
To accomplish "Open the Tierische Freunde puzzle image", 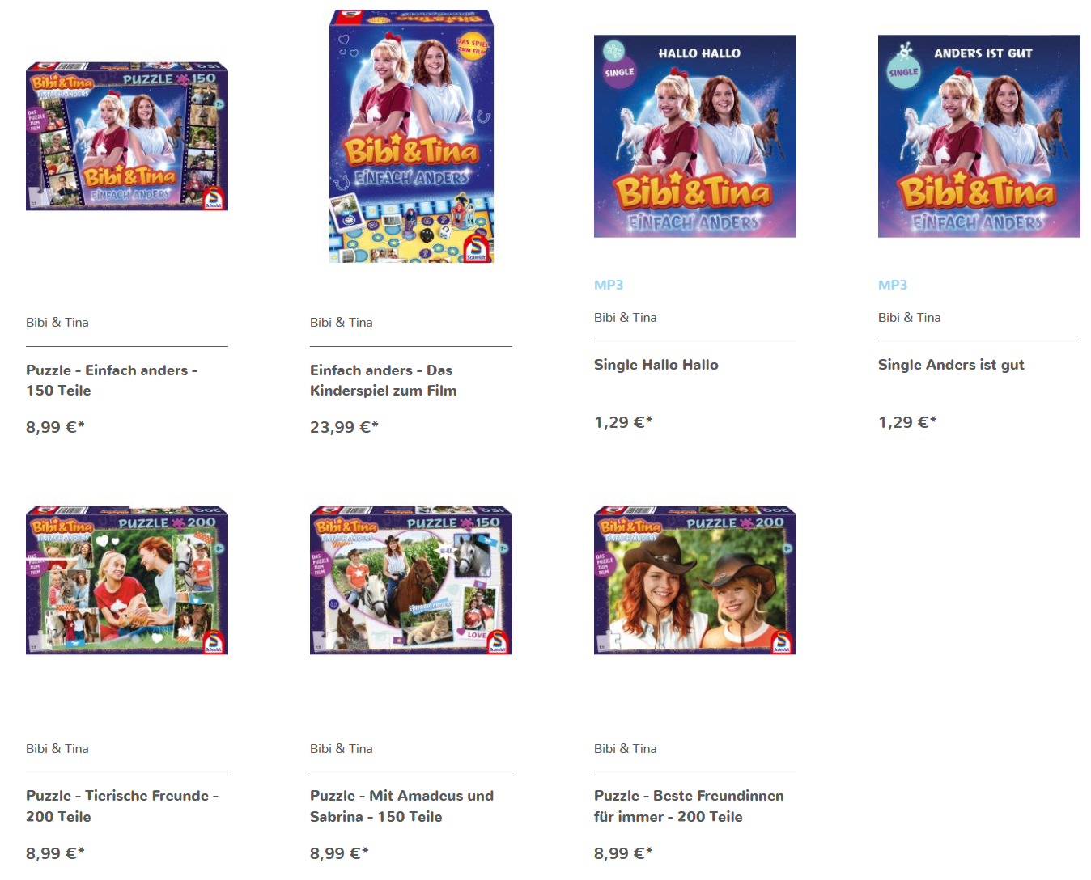I will pos(127,580).
